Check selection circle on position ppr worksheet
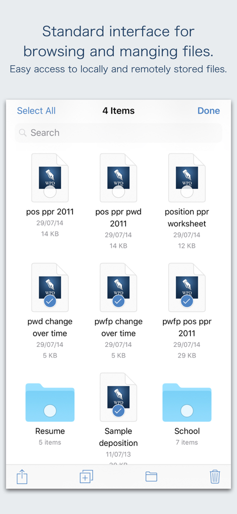This screenshot has height=514, width=237. (187, 191)
